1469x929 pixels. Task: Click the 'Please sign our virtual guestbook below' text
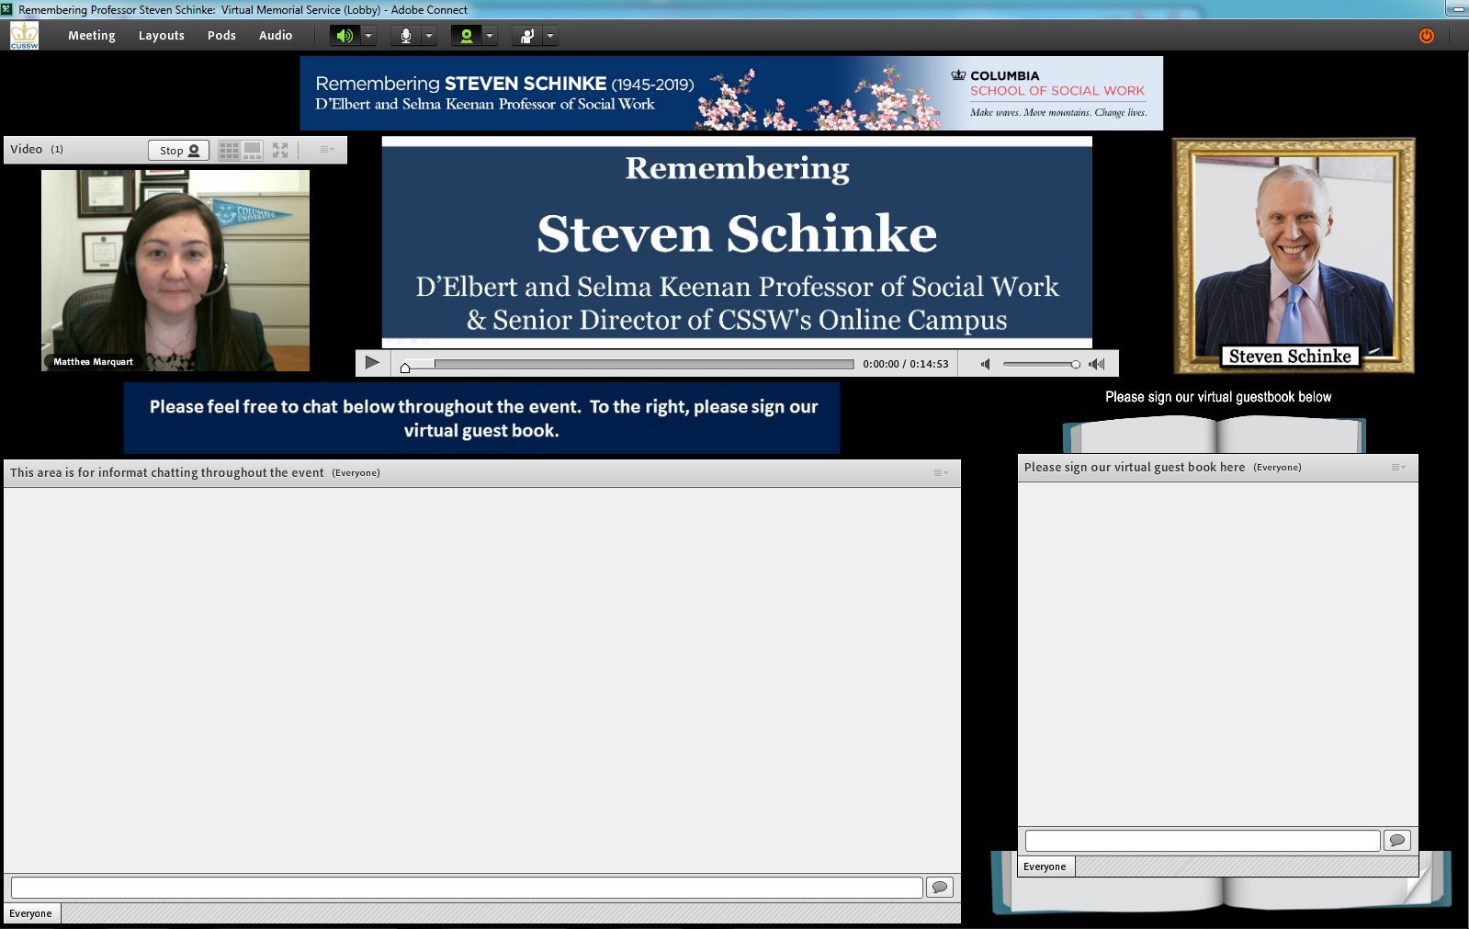click(x=1218, y=397)
